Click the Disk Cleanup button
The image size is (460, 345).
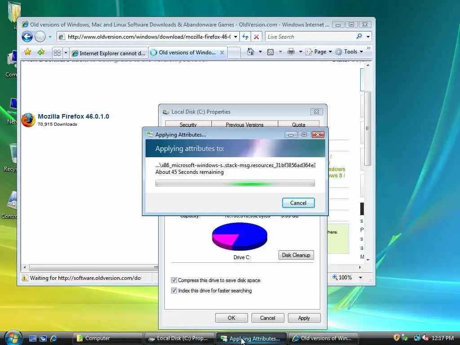coord(296,255)
